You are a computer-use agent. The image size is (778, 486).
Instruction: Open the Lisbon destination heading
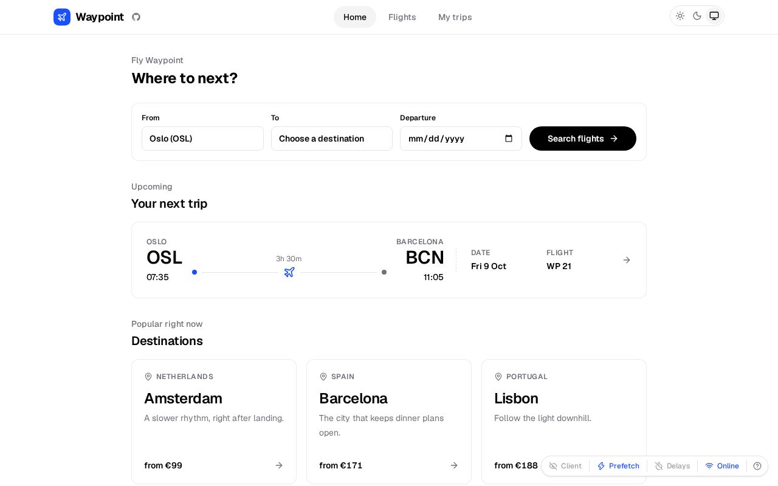pyautogui.click(x=516, y=399)
